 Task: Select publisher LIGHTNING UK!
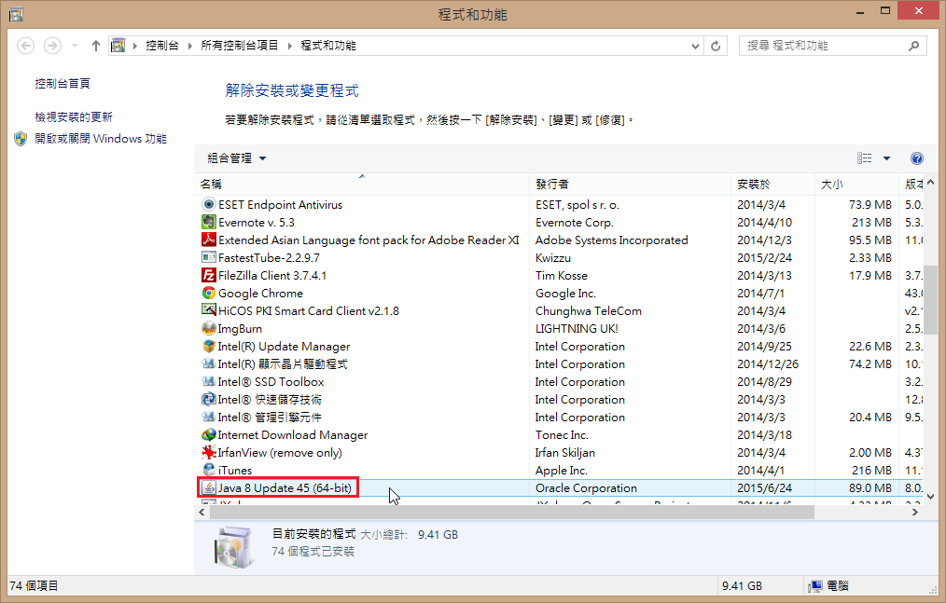tap(577, 329)
